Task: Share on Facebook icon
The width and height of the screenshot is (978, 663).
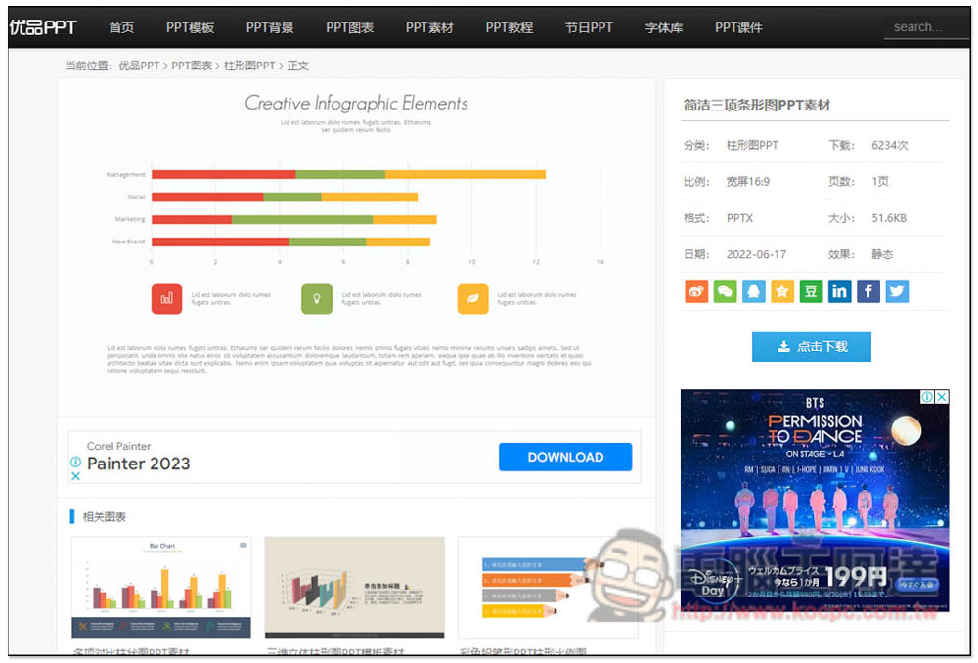Action: (x=868, y=291)
